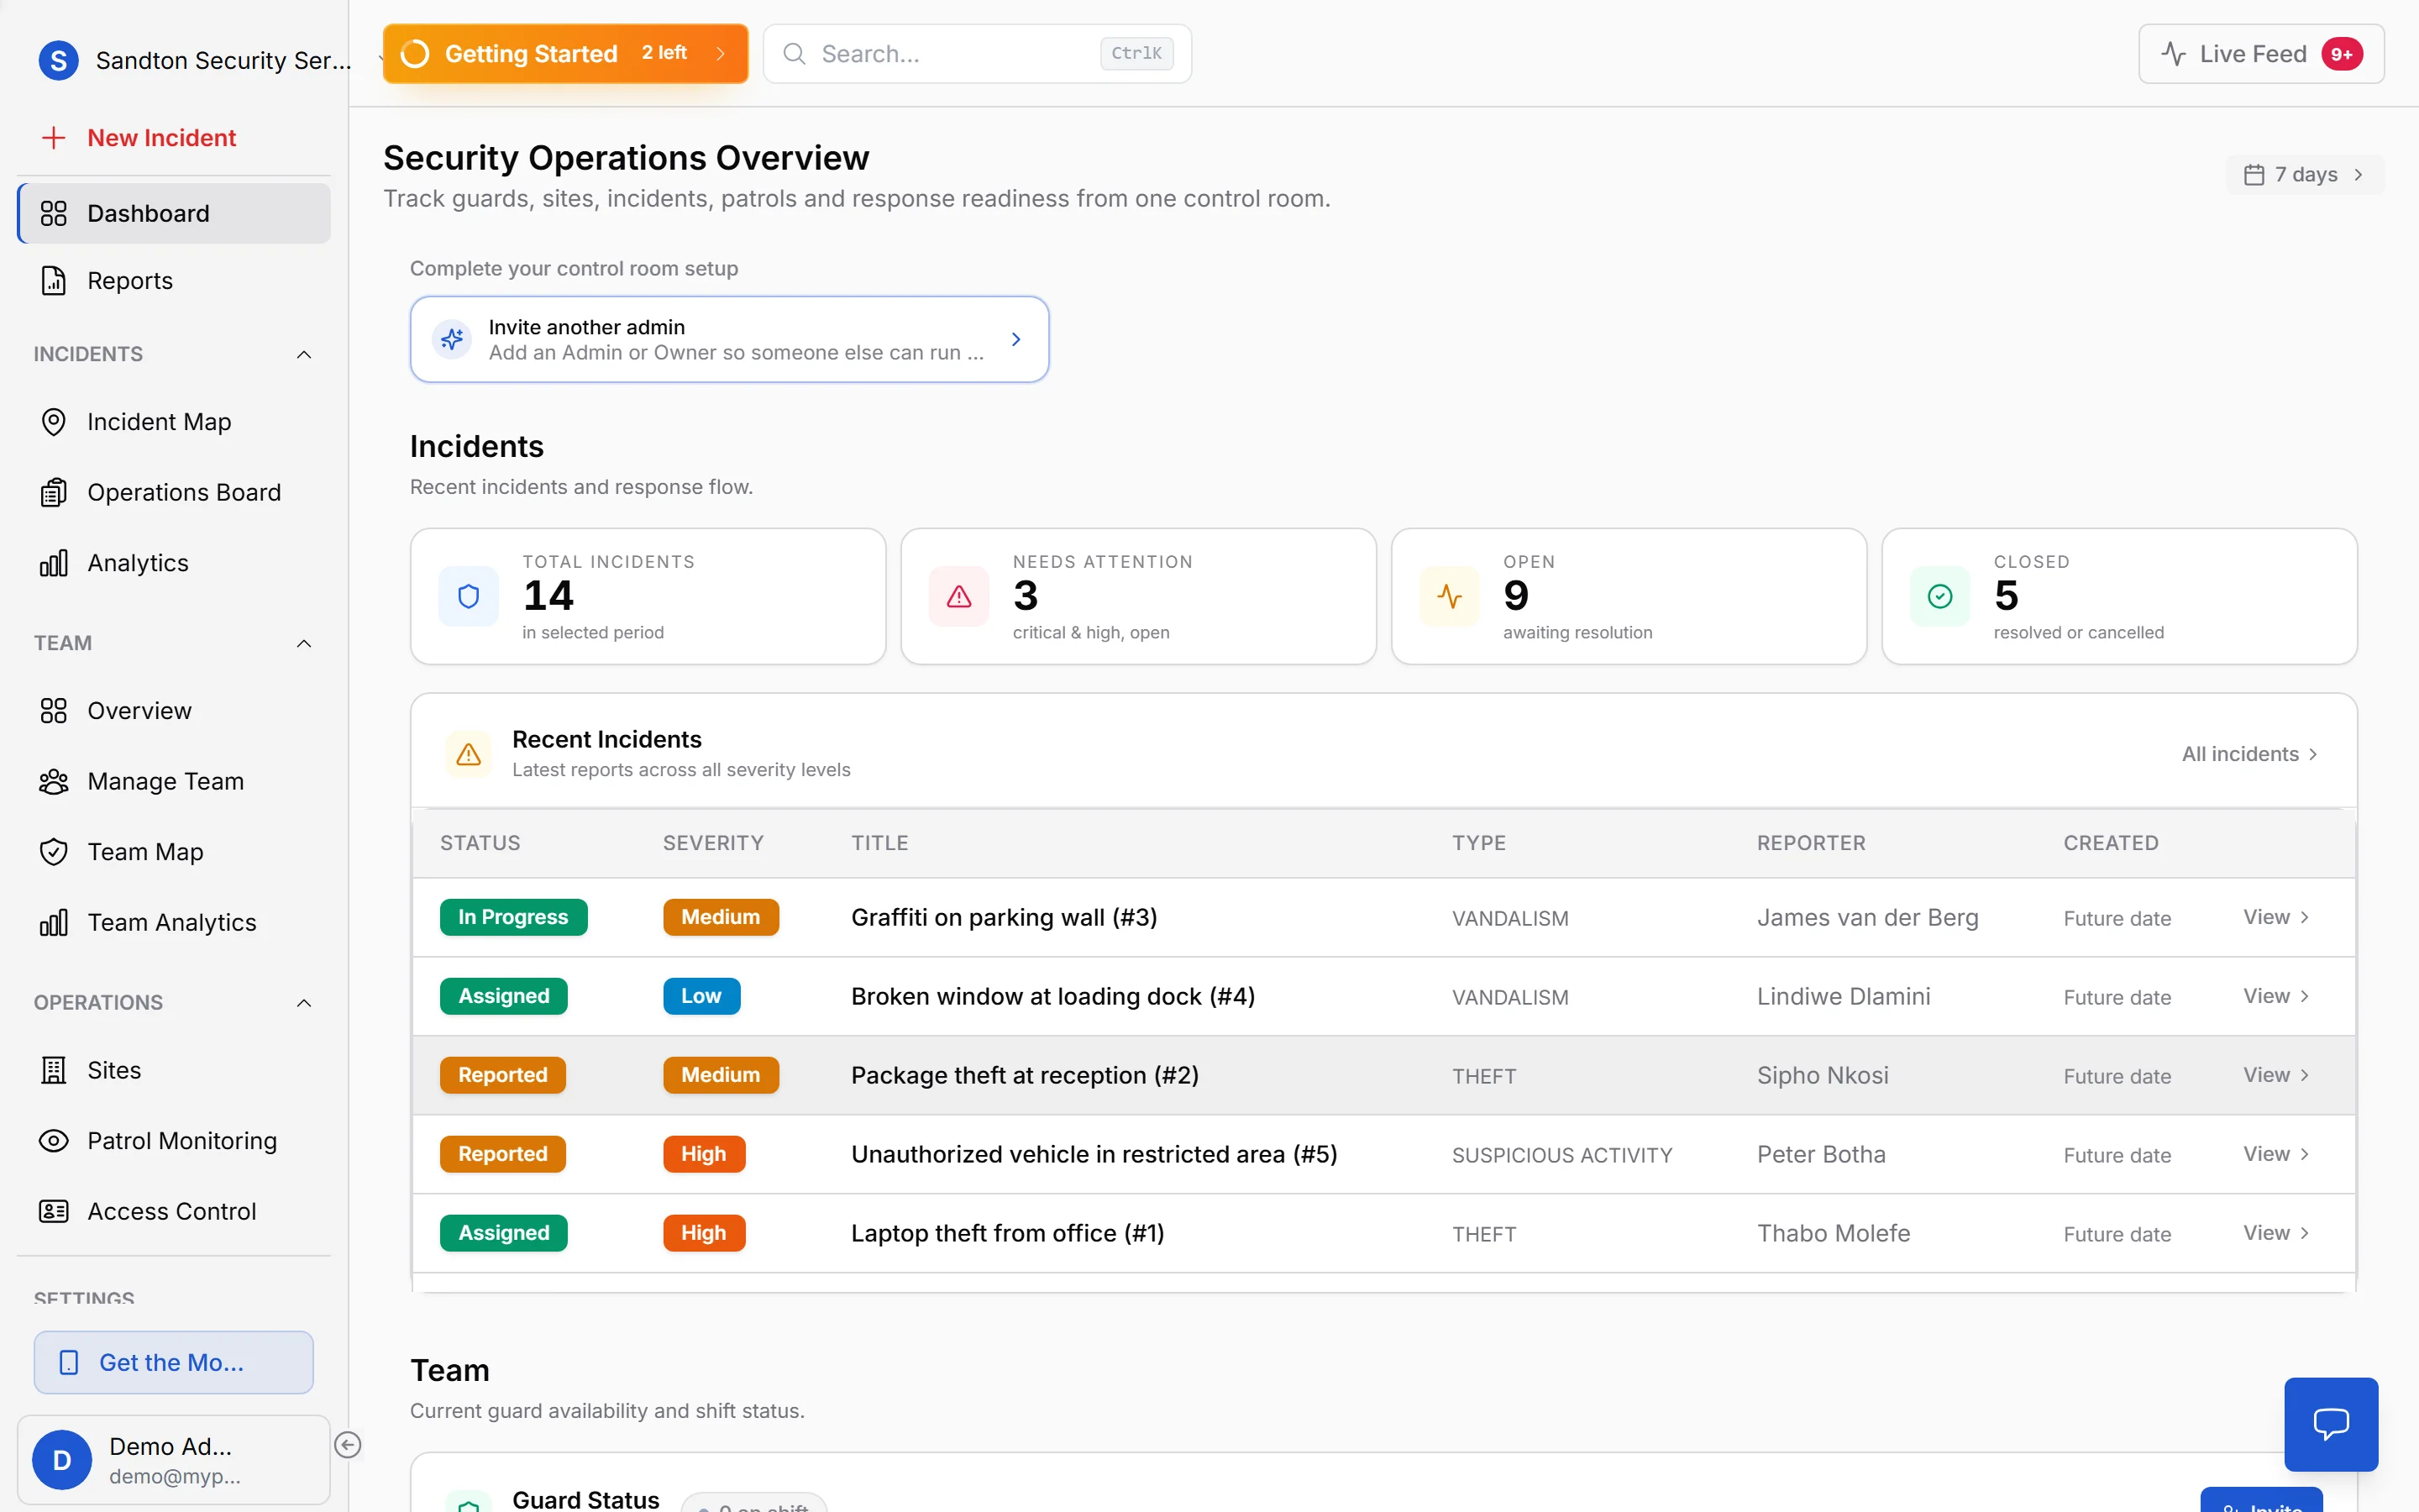Image resolution: width=2419 pixels, height=1512 pixels.
Task: Click the Team Map shield icon
Action: click(54, 851)
